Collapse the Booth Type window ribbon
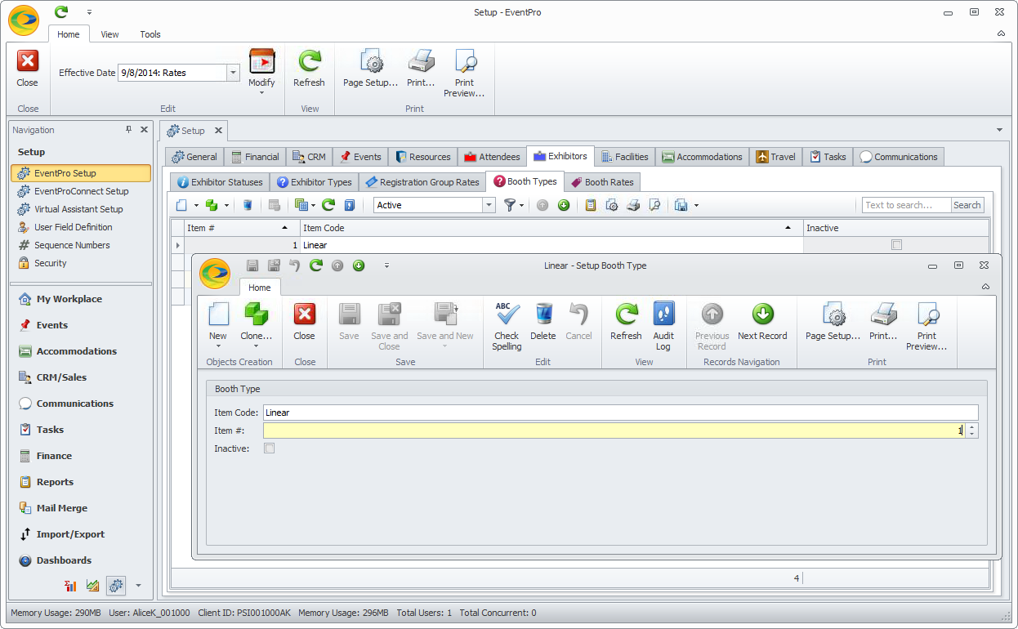This screenshot has height=629, width=1018. [x=985, y=287]
